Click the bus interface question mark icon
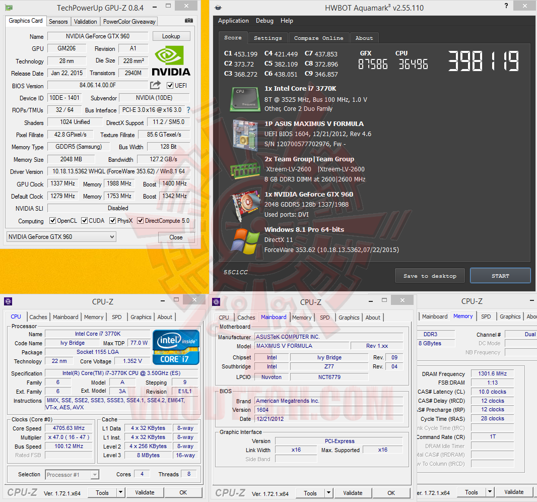Screen dimensions: 537x502 (188, 110)
